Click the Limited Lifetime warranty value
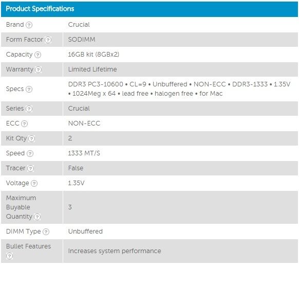This screenshot has width=299, height=284. (x=92, y=69)
